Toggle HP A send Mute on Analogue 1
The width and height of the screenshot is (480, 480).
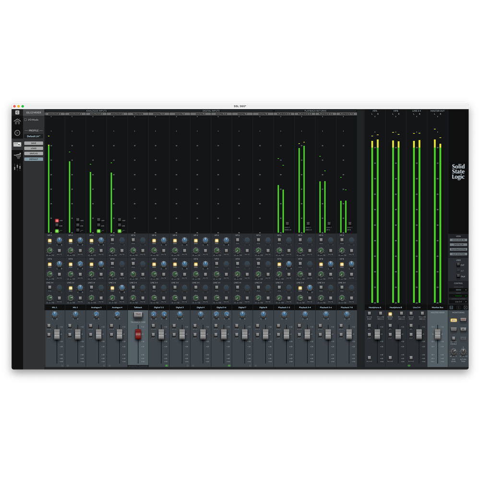pos(60,251)
